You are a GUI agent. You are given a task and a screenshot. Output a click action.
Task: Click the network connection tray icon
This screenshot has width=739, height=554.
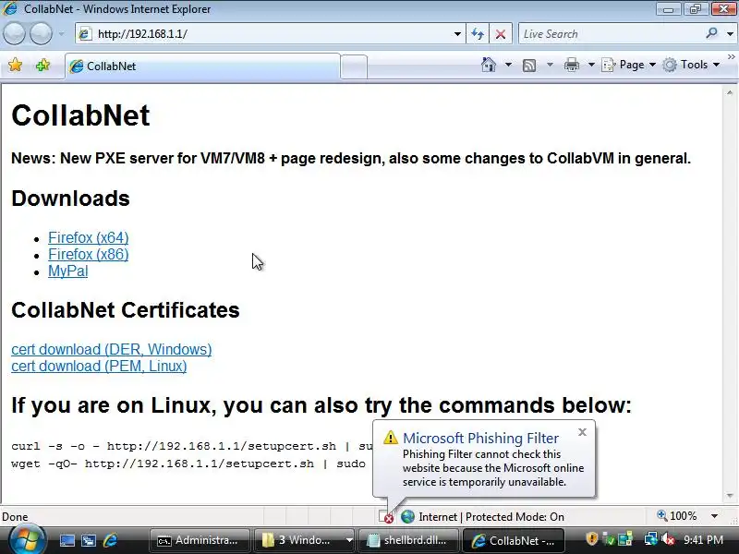[x=651, y=539]
